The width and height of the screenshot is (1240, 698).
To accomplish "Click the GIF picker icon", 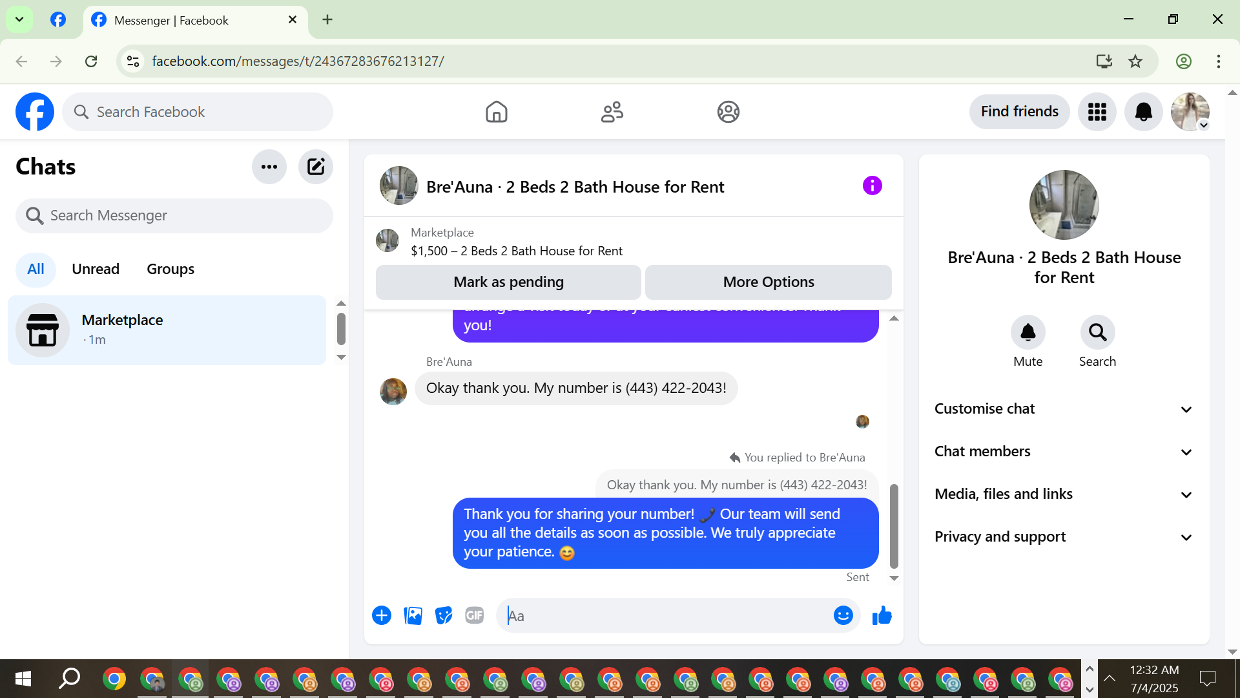I will [x=475, y=616].
